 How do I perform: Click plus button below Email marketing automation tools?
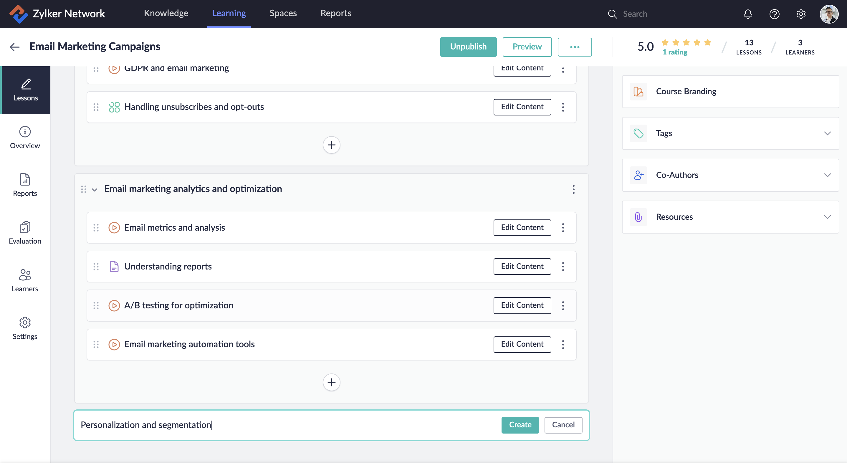click(x=331, y=382)
